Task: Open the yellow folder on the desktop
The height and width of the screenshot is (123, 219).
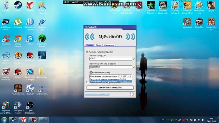Action: coord(42,73)
